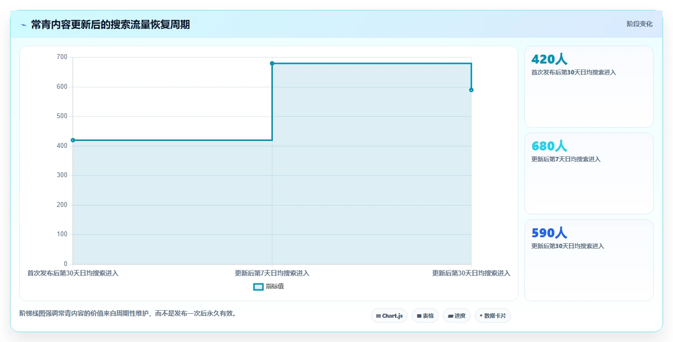673x342 pixels.
Task: Click x-axis label 更新后第7天日均搜索进入
Action: click(x=272, y=273)
